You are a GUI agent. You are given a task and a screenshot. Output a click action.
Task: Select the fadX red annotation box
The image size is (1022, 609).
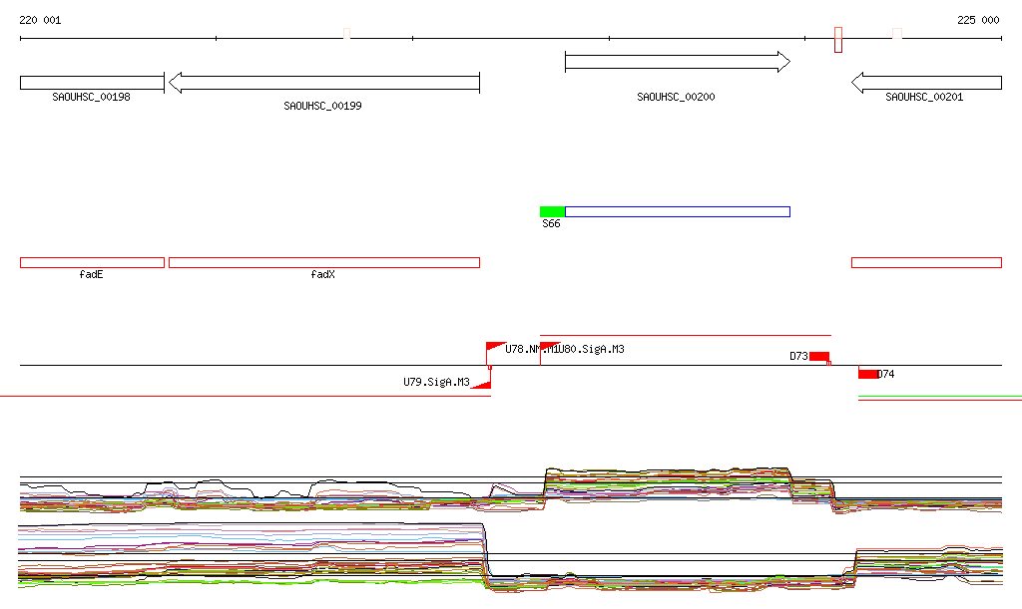click(324, 262)
